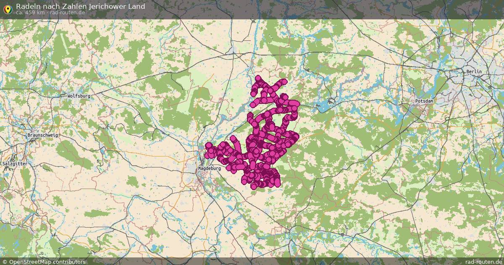The width and height of the screenshot is (504, 265).
Task: Click the Wolfsburg label on the map
Action: pyautogui.click(x=79, y=95)
